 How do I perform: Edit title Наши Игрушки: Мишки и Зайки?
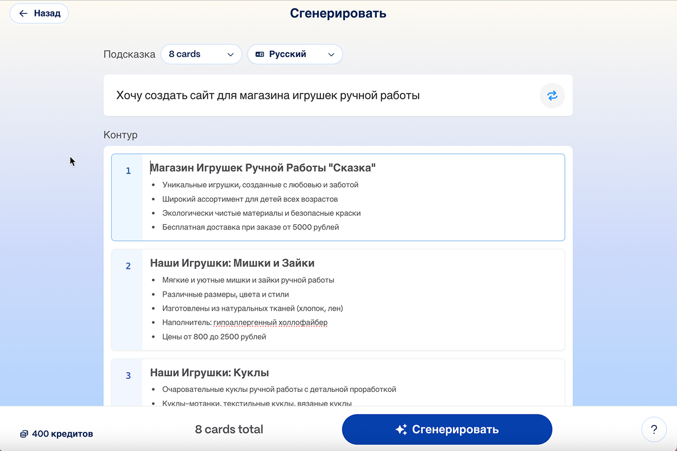232,263
